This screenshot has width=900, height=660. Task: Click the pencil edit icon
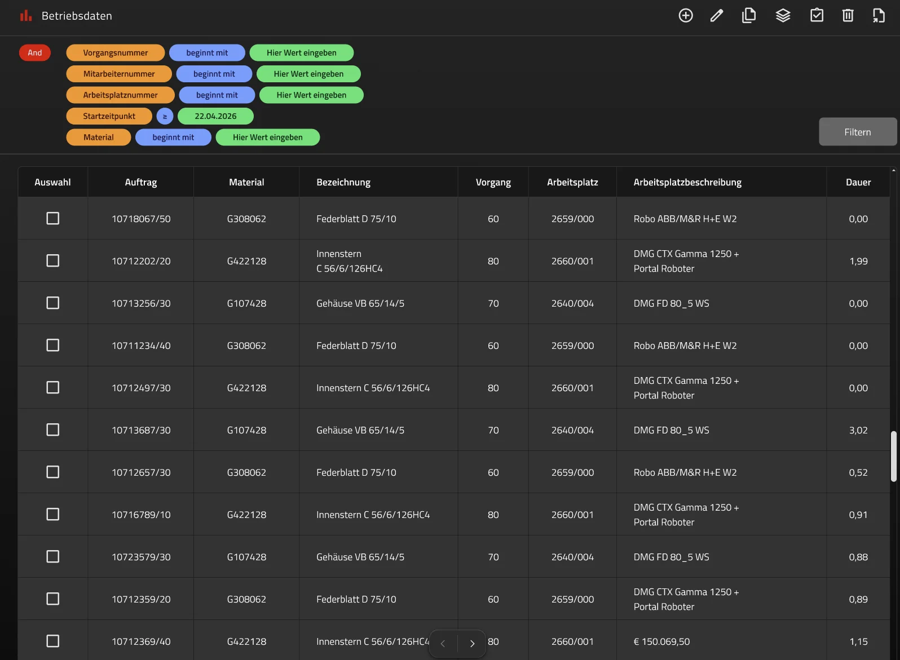pos(717,16)
